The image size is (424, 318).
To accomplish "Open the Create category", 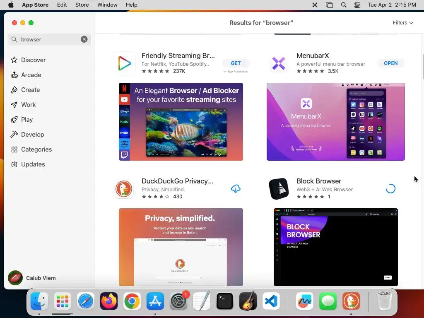I will click(25, 90).
